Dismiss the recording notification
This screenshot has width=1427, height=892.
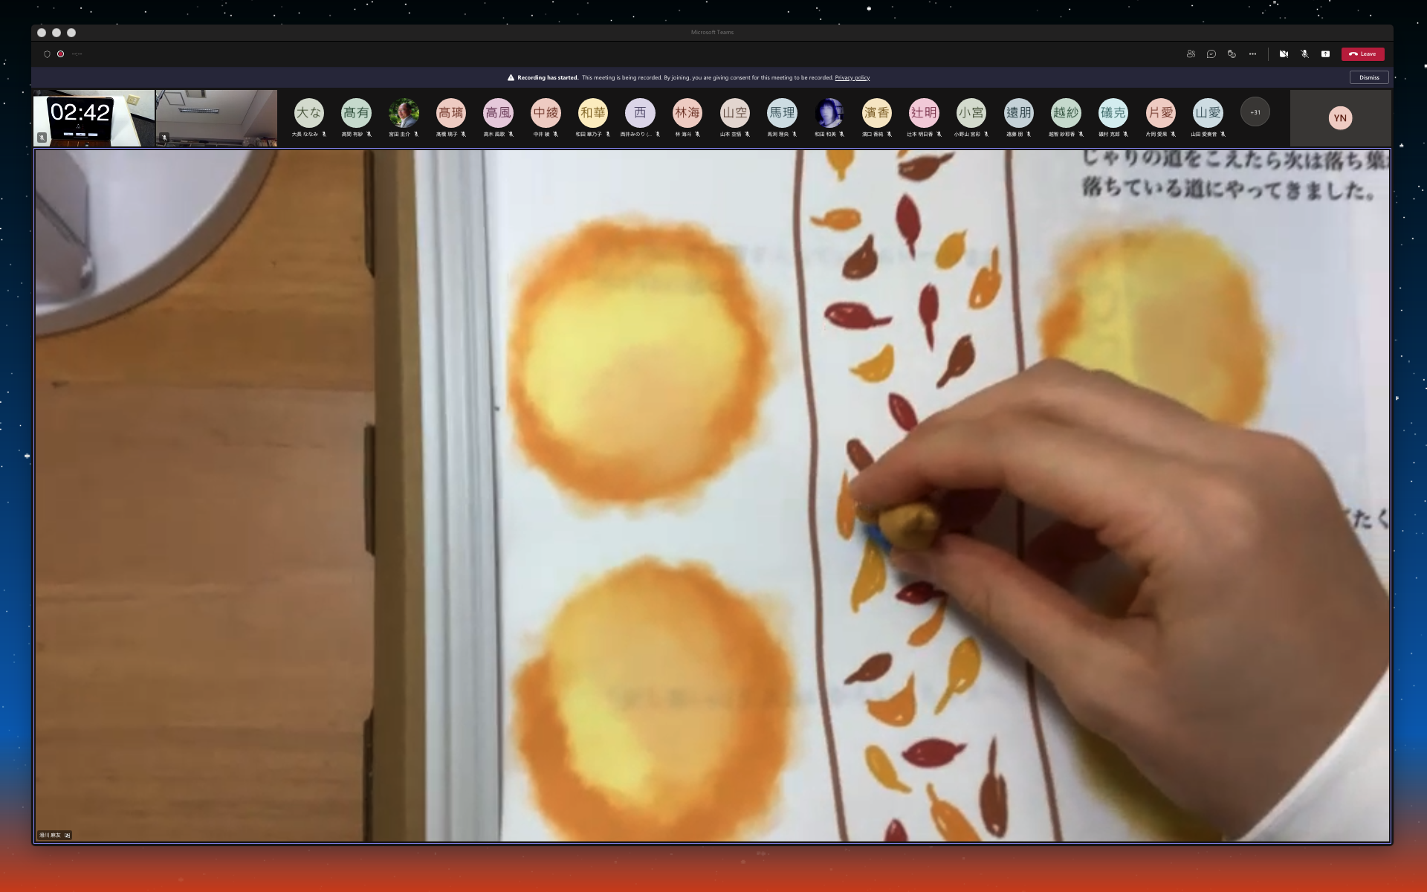[1368, 77]
